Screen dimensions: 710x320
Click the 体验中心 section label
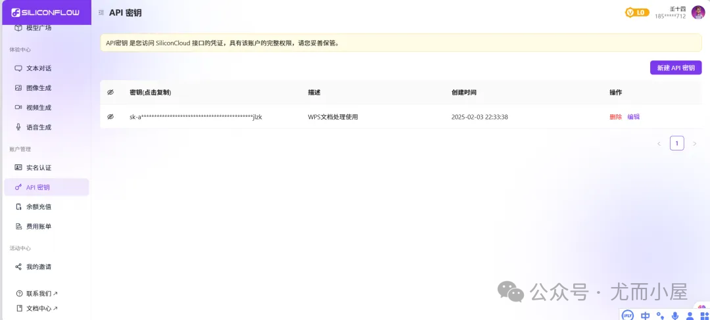tap(20, 50)
